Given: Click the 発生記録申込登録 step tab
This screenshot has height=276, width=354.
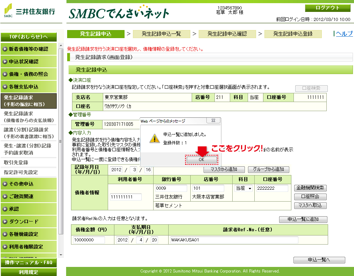Looking at the screenshot, I should 293,34.
